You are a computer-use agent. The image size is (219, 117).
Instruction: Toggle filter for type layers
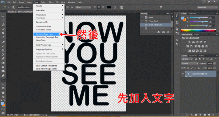(x=203, y=59)
